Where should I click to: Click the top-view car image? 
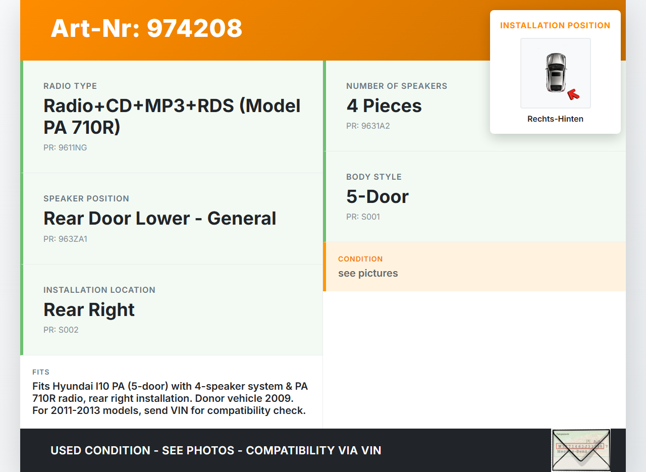click(555, 73)
